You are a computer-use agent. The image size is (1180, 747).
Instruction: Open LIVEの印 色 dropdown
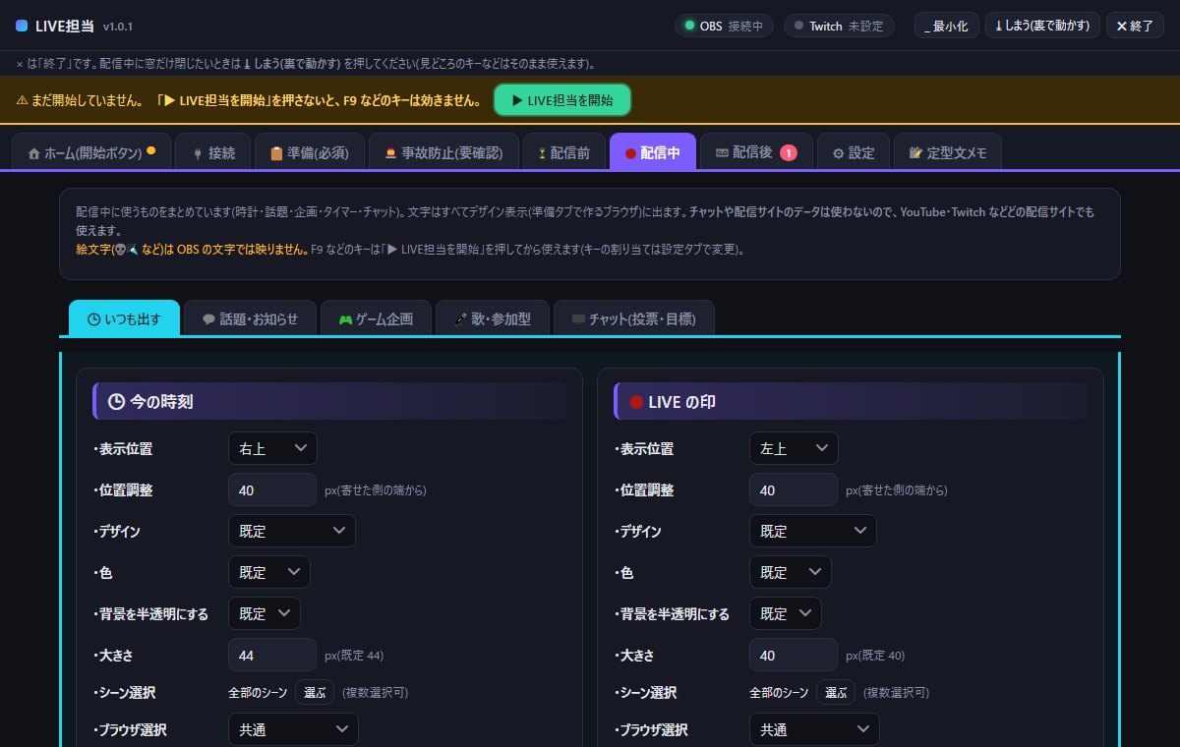pos(791,572)
